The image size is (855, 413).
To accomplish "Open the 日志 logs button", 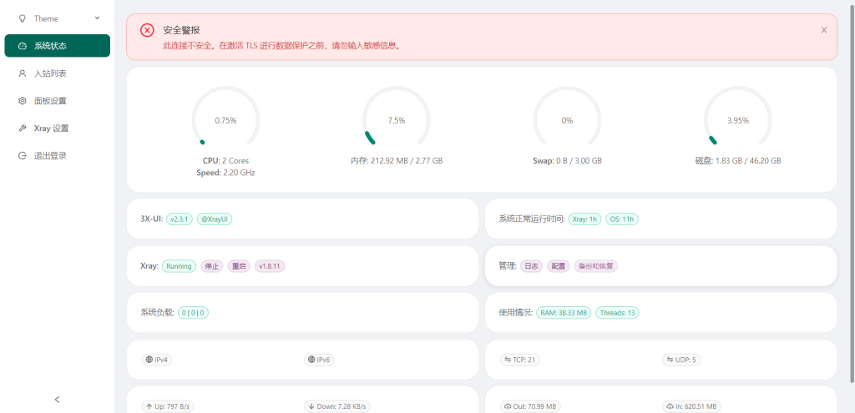I will tap(531, 266).
